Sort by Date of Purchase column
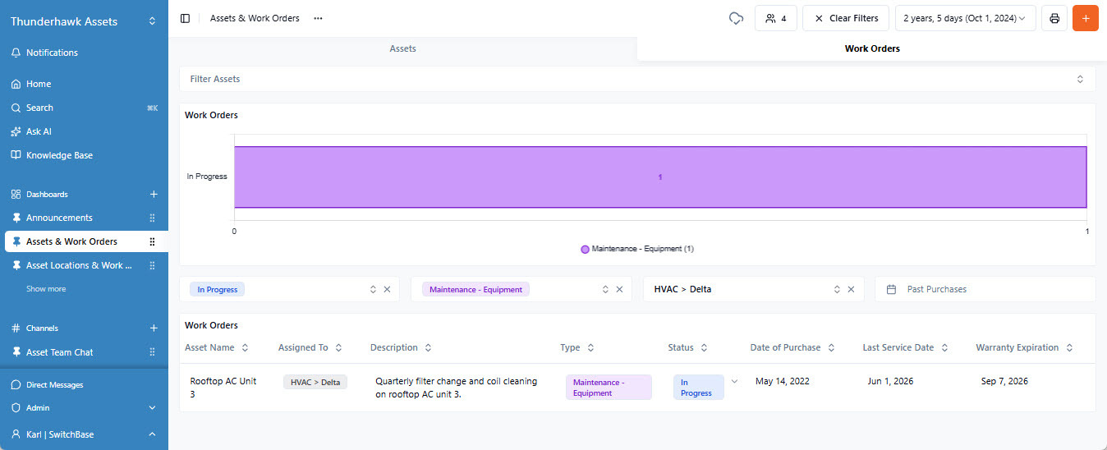1107x450 pixels. (x=792, y=347)
